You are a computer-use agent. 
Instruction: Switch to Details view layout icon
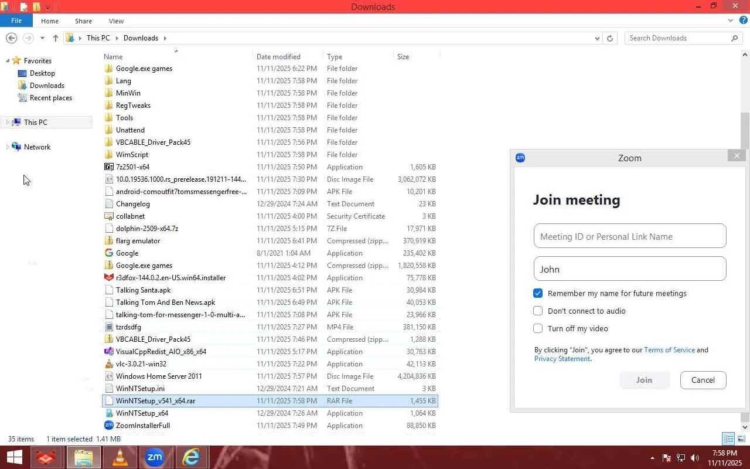pos(728,439)
